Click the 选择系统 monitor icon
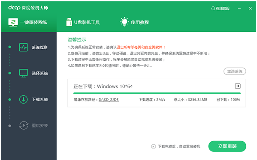 pos(24,73)
